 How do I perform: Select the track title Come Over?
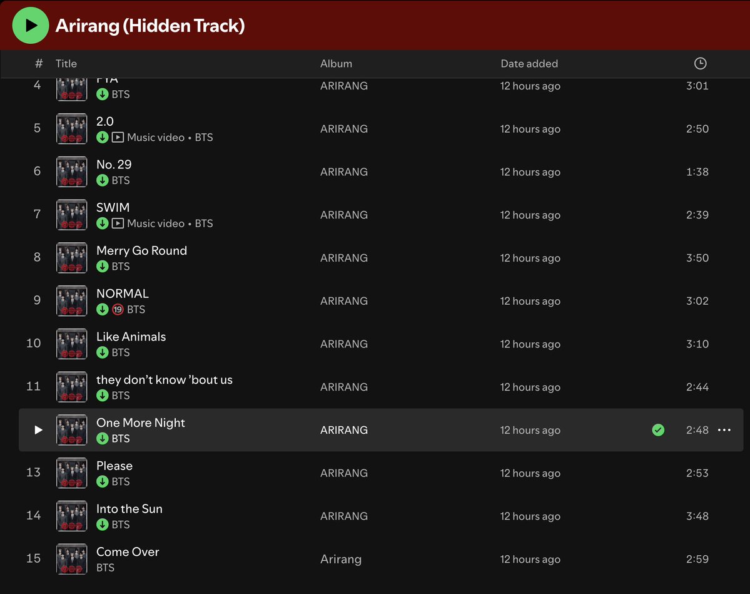click(128, 552)
